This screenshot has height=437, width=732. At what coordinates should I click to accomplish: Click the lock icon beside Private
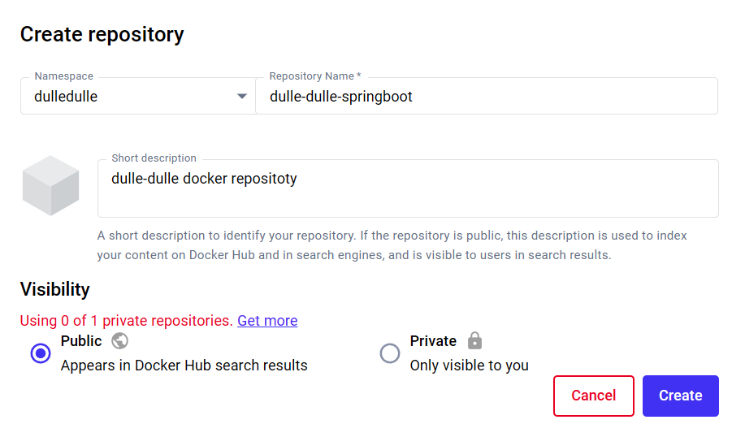pos(474,340)
